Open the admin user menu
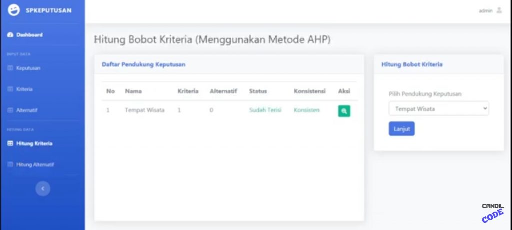512x230 pixels. pos(490,10)
